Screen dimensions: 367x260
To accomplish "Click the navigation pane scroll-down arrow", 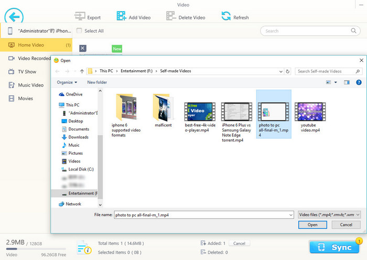I will coord(100,205).
